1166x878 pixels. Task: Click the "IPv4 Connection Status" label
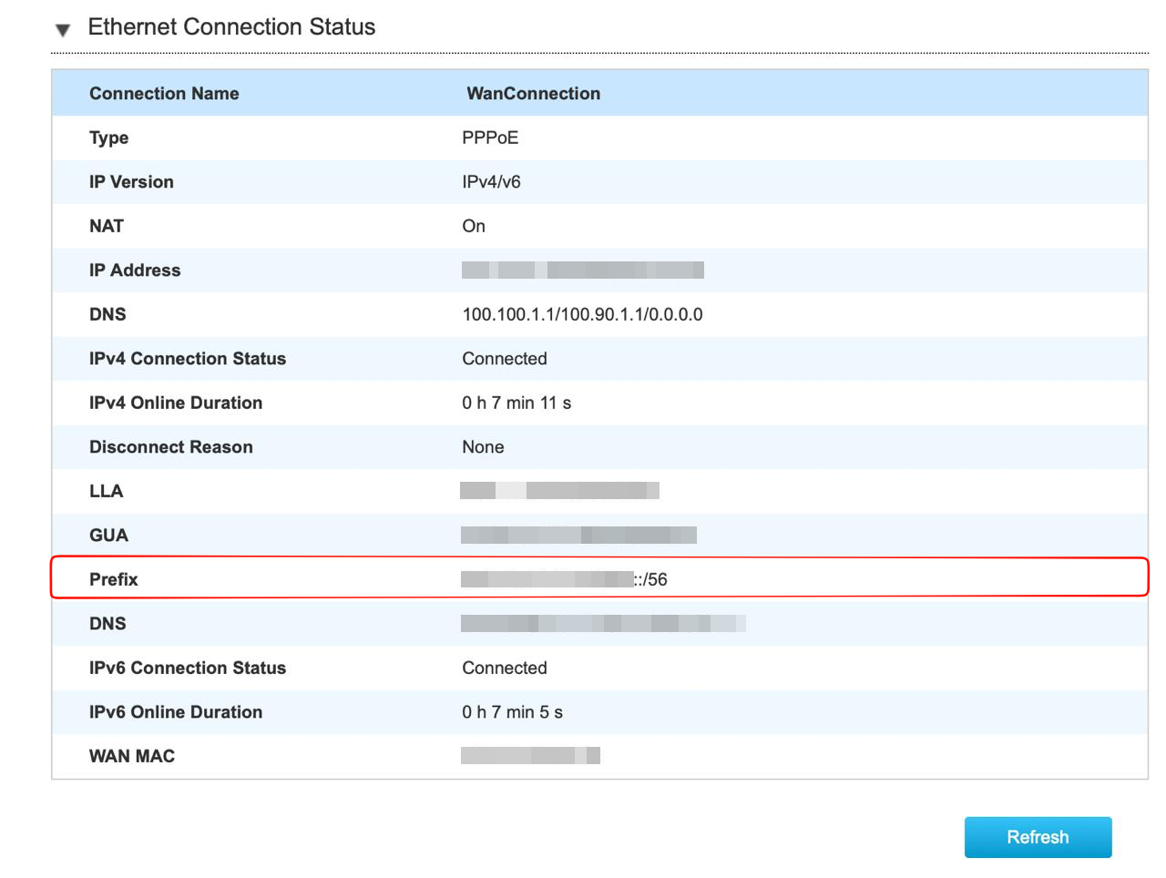click(x=188, y=359)
